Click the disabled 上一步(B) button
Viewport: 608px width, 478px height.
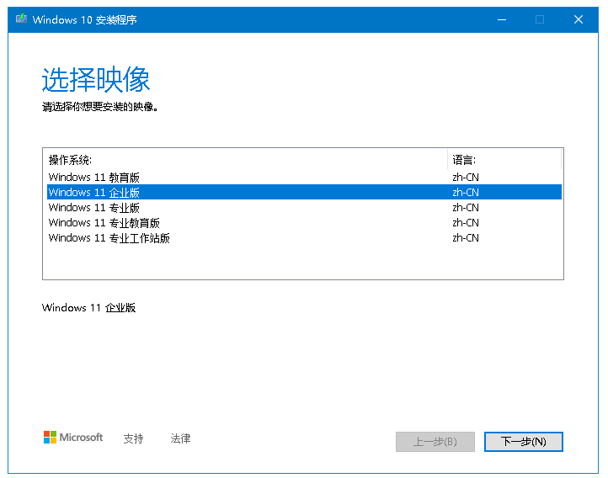[435, 442]
